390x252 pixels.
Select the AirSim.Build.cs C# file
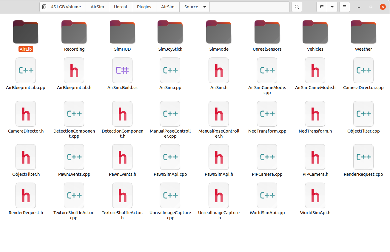coord(122,70)
